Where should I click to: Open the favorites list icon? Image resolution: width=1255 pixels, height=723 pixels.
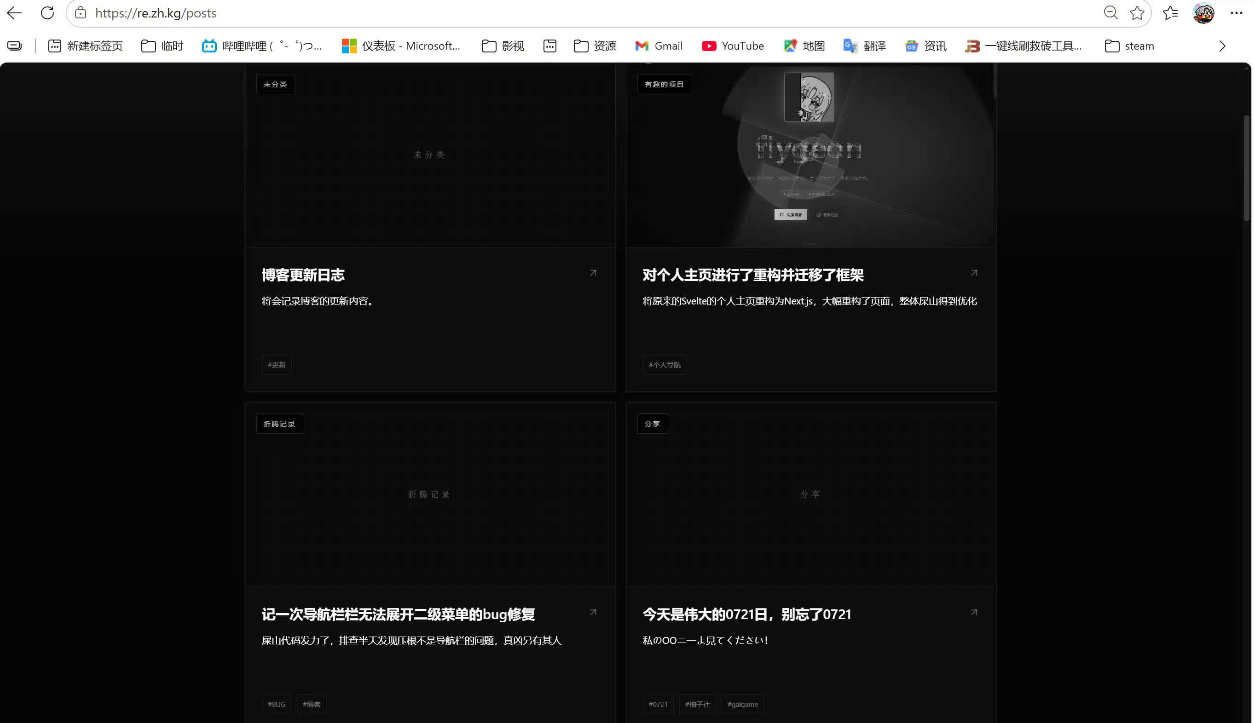pos(1170,13)
